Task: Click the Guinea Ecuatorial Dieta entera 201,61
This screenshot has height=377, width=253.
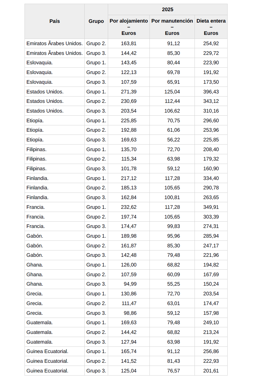Action: click(x=211, y=371)
